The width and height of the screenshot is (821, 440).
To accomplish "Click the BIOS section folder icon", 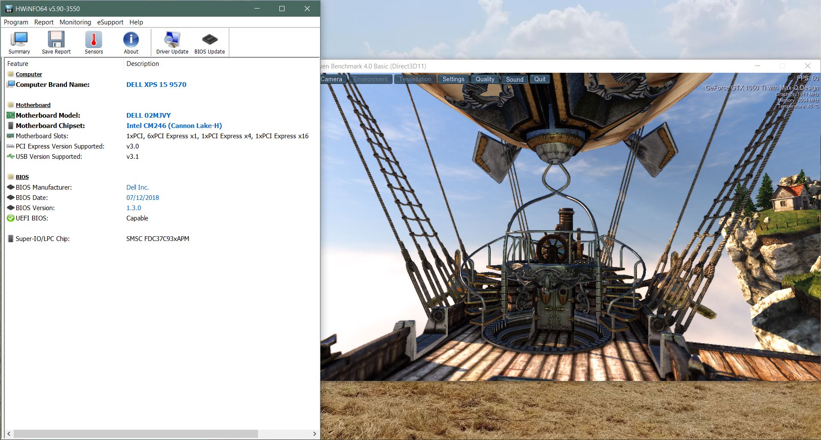I will (11, 177).
